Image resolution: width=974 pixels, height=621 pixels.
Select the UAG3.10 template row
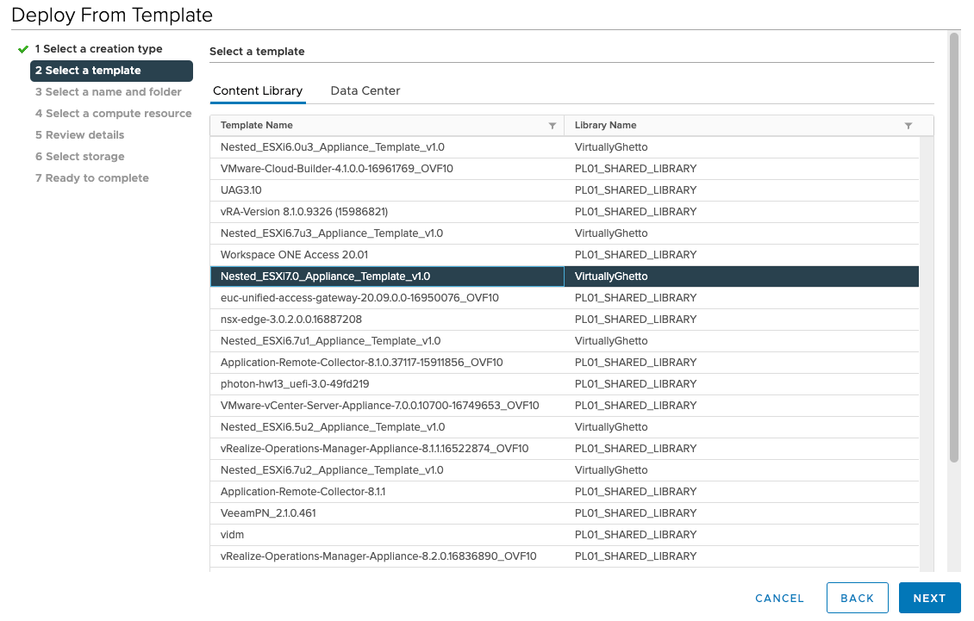click(241, 190)
